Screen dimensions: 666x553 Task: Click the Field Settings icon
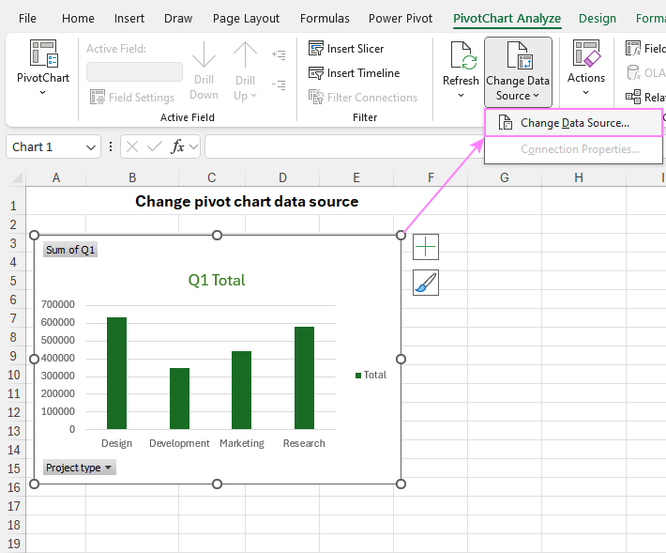click(x=98, y=98)
